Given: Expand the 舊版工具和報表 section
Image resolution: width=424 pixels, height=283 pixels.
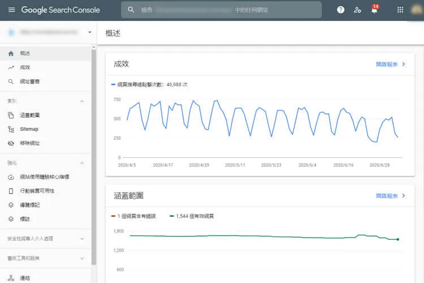Looking at the screenshot, I should point(82,258).
